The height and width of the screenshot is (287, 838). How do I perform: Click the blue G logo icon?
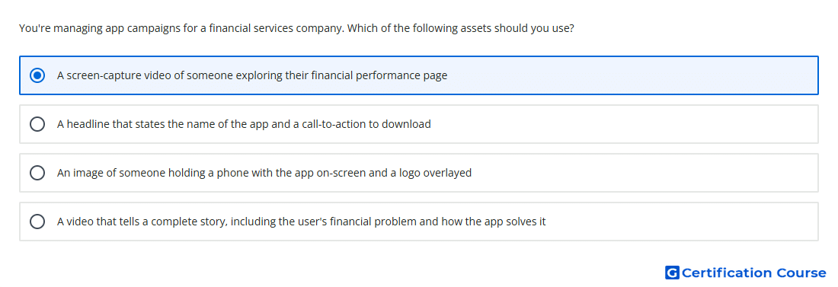point(672,273)
